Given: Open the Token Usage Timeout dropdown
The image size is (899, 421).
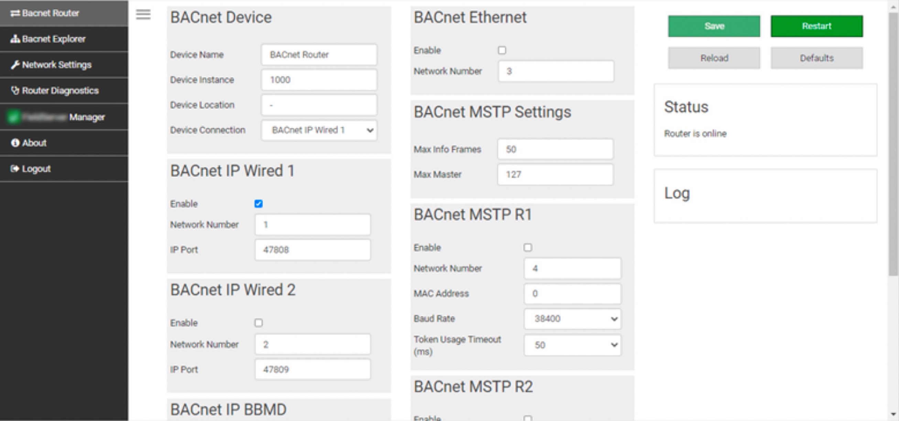Looking at the screenshot, I should click(572, 345).
